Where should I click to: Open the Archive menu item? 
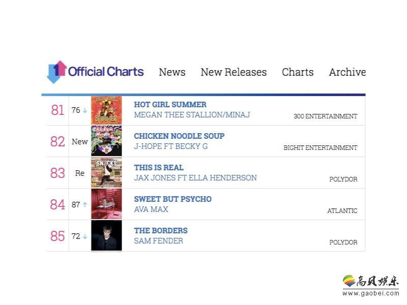click(347, 72)
